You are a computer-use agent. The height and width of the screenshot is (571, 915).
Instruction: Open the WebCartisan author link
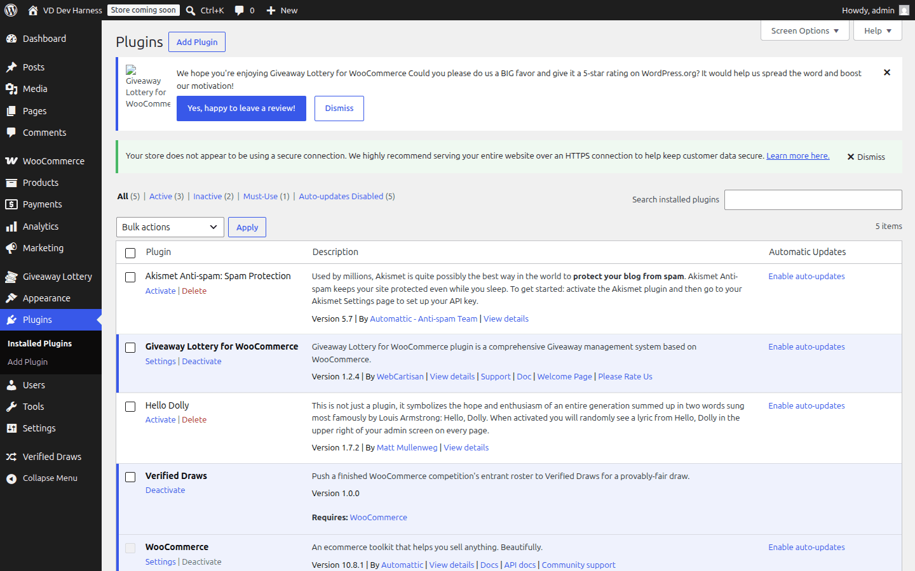[400, 376]
